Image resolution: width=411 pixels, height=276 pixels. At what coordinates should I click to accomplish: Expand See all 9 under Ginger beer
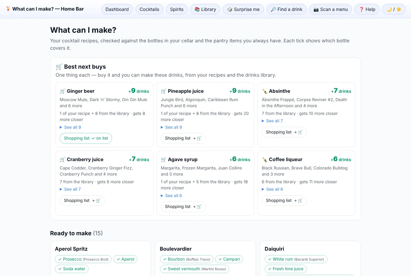click(x=70, y=127)
